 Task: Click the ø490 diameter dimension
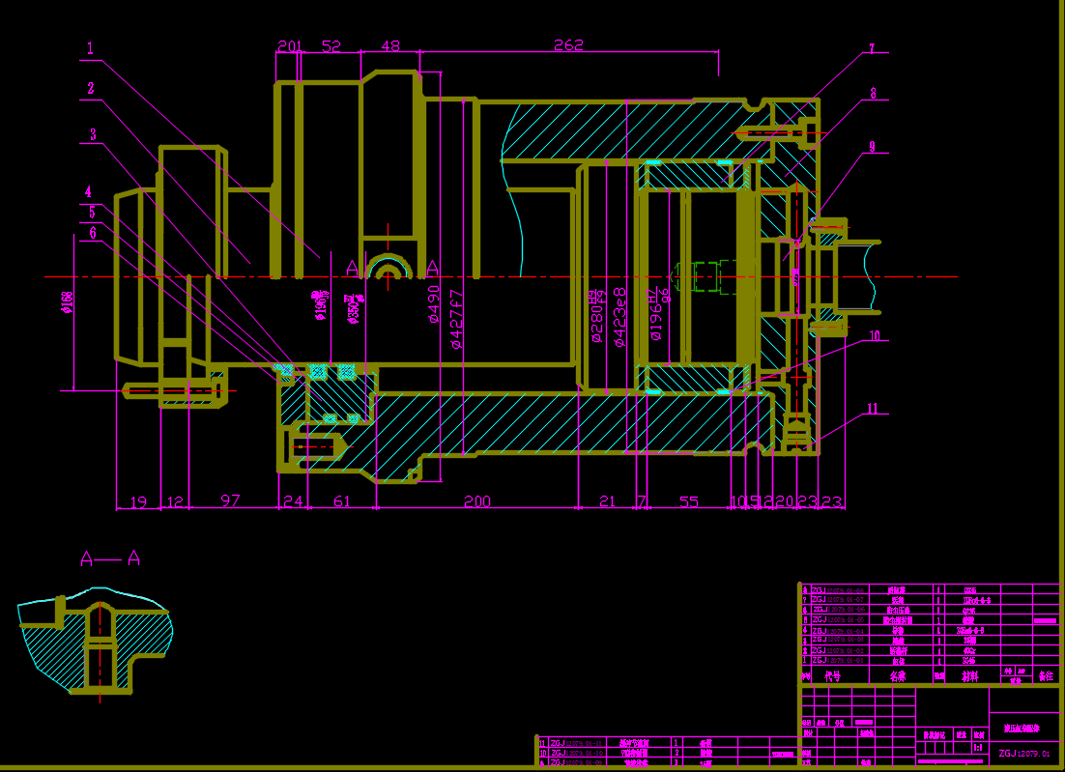pyautogui.click(x=434, y=302)
